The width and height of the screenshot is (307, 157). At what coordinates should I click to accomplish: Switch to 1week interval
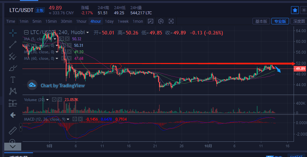pos(123,21)
